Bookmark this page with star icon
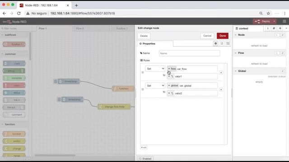 (x=268, y=13)
